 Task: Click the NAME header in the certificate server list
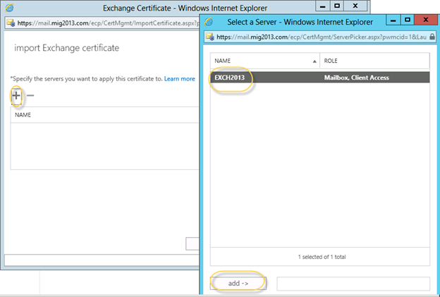click(23, 114)
